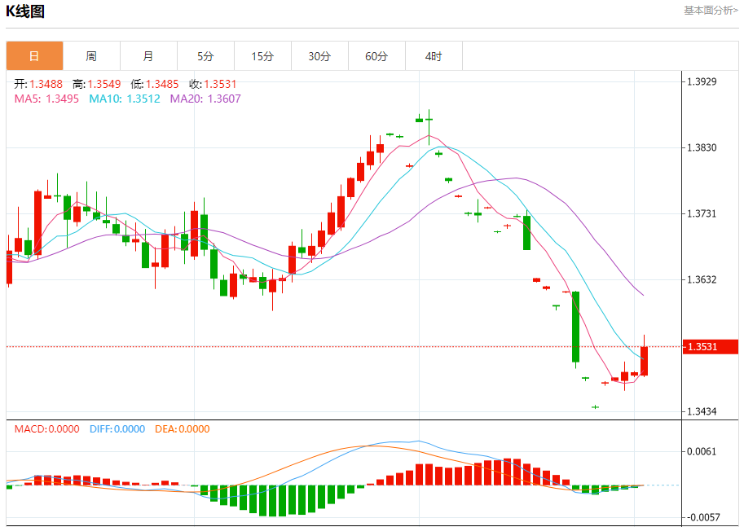Viewport: 744px width, 527px height.
Task: Click the 1.3929 price axis label
Action: [702, 81]
